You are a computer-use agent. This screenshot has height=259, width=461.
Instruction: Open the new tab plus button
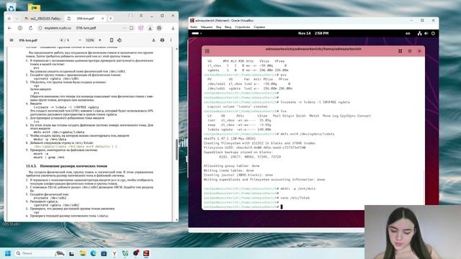[111, 18]
